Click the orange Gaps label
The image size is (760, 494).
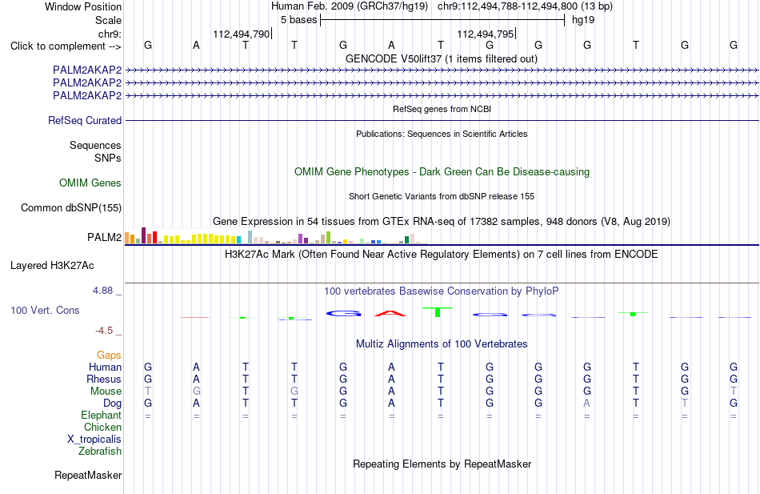[x=109, y=355]
